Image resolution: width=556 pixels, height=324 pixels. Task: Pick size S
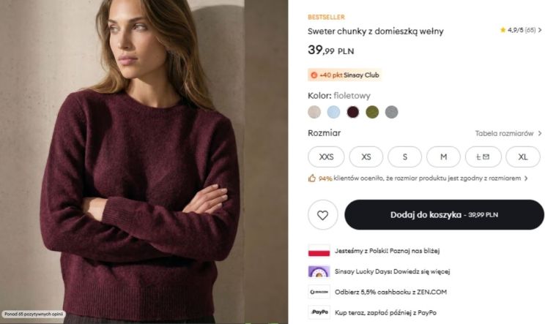click(x=404, y=157)
